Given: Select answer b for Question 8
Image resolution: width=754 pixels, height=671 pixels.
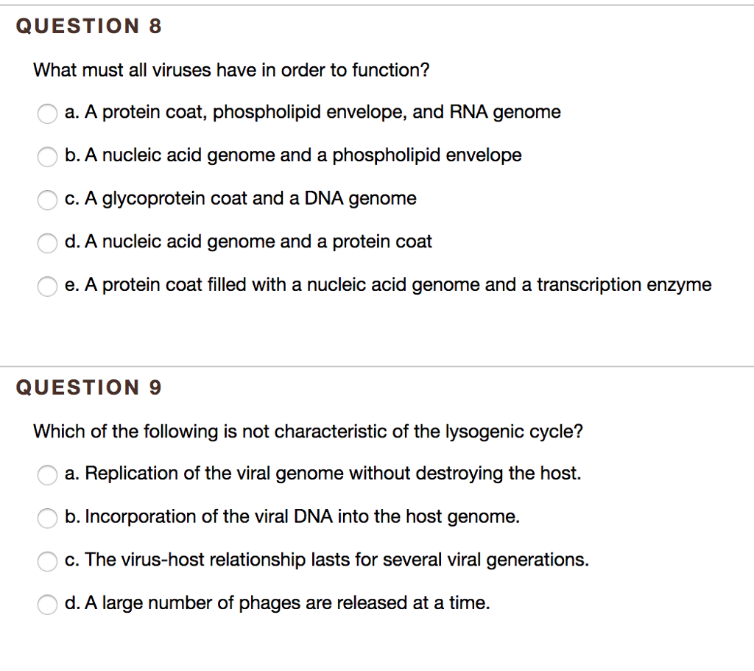Looking at the screenshot, I should pyautogui.click(x=47, y=157).
